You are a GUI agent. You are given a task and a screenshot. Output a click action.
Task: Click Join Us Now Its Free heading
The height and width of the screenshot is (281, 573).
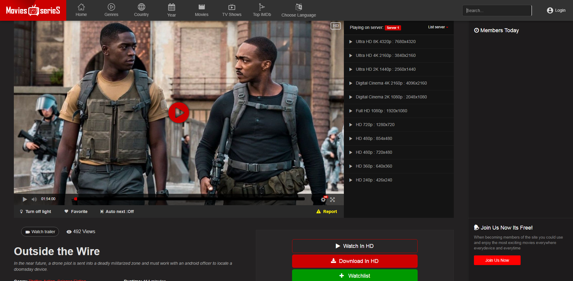503,228
